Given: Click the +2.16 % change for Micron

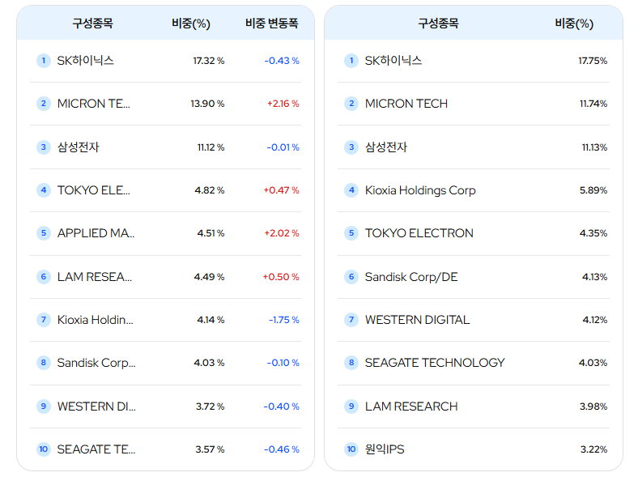Looking at the screenshot, I should (x=283, y=104).
